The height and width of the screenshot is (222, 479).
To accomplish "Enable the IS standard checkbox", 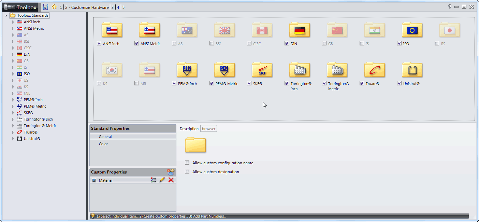I will (362, 43).
